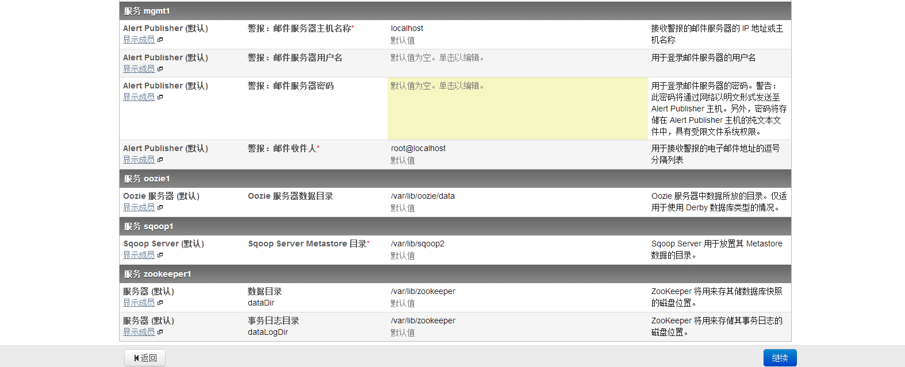Edit the /var/lib/sqoop2 Metastore directory value
The height and width of the screenshot is (367, 905).
tap(417, 244)
